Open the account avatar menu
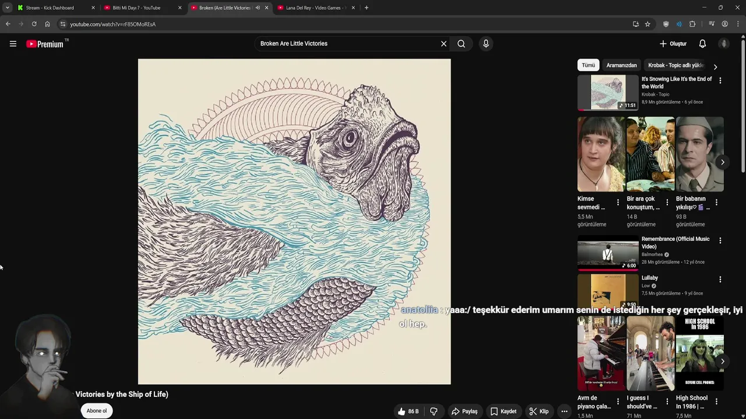Viewport: 746px width, 419px height. 724,44
